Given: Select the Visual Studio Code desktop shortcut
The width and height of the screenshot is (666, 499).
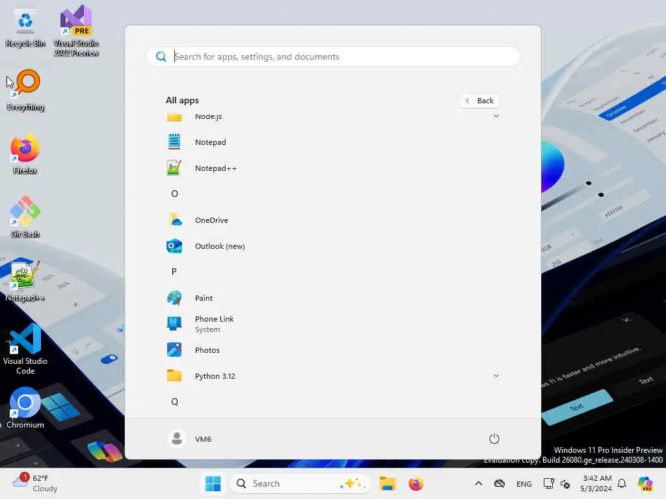Looking at the screenshot, I should [25, 349].
